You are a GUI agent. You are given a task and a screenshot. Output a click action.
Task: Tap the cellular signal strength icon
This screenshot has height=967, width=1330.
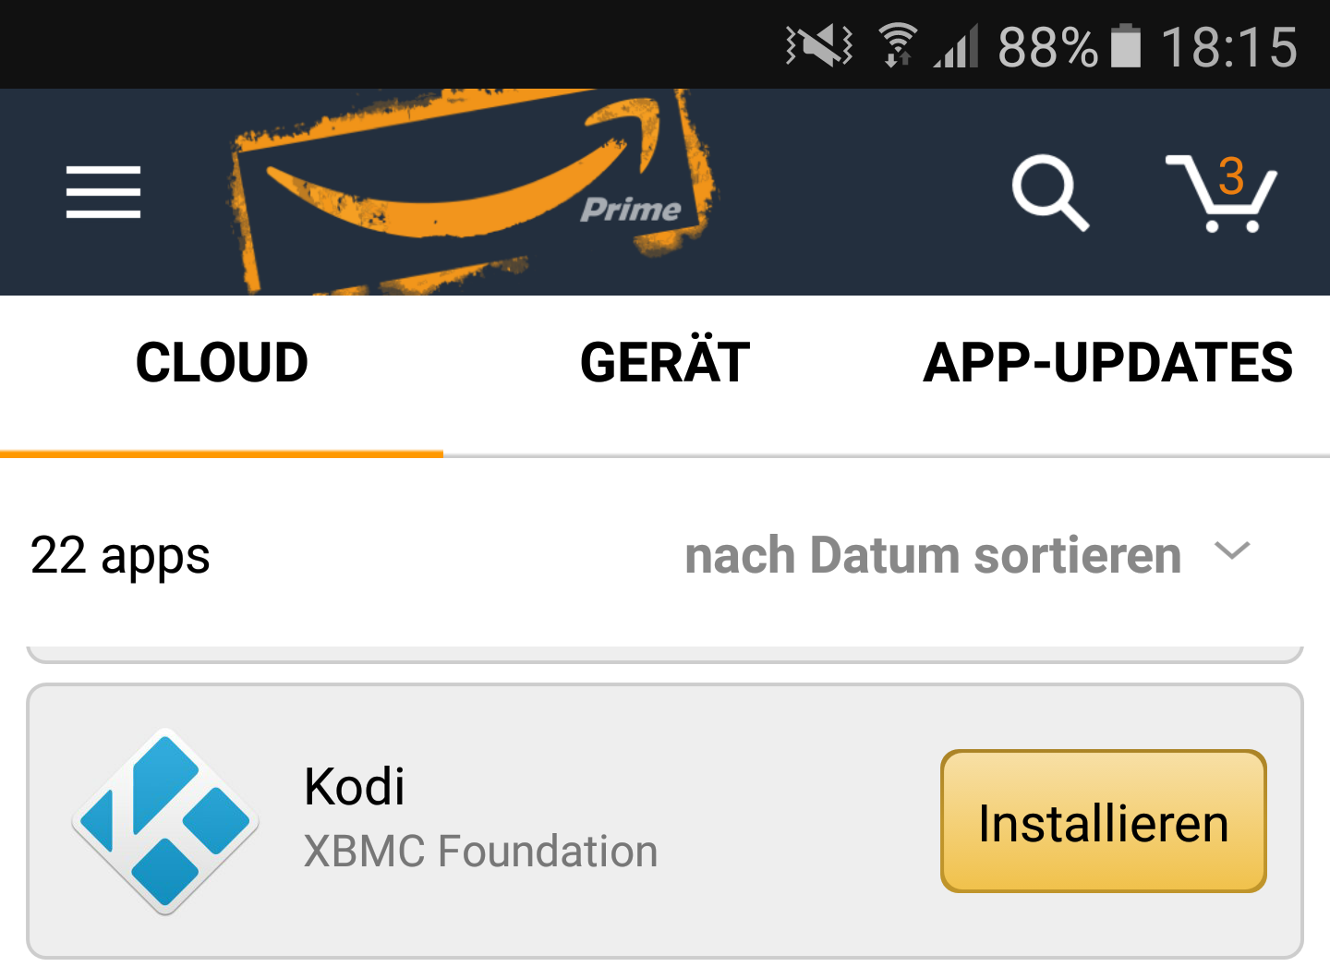coord(956,46)
